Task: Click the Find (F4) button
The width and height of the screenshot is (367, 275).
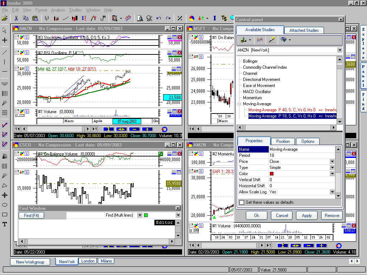Action: pyautogui.click(x=32, y=215)
